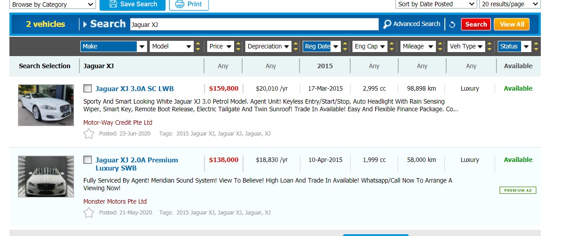Image resolution: width=561 pixels, height=236 pixels.
Task: Open the Browse by Category dropdown
Action: 52,4
